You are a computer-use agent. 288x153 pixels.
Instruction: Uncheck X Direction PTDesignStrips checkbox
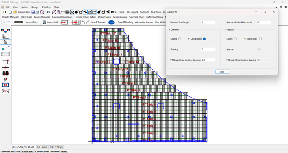(x=205, y=39)
